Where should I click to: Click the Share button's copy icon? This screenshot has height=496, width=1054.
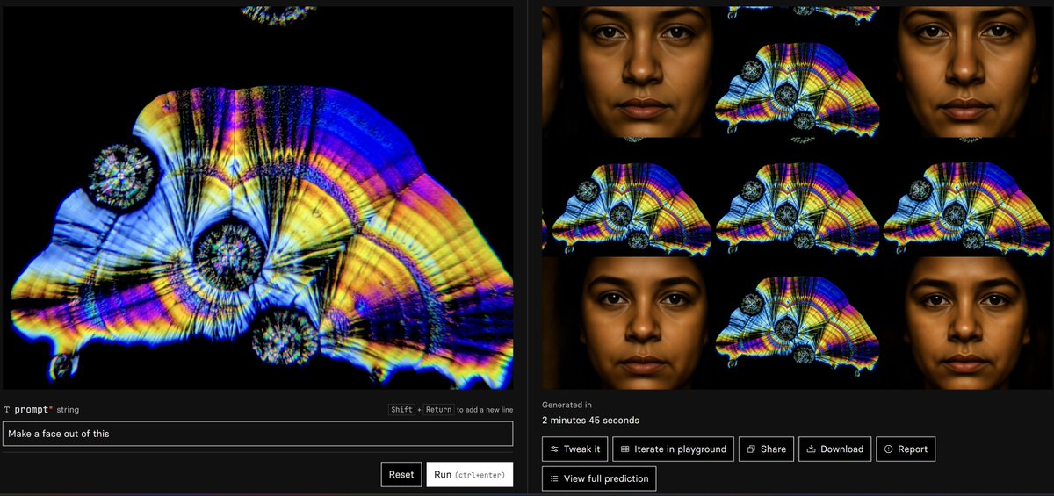point(751,449)
